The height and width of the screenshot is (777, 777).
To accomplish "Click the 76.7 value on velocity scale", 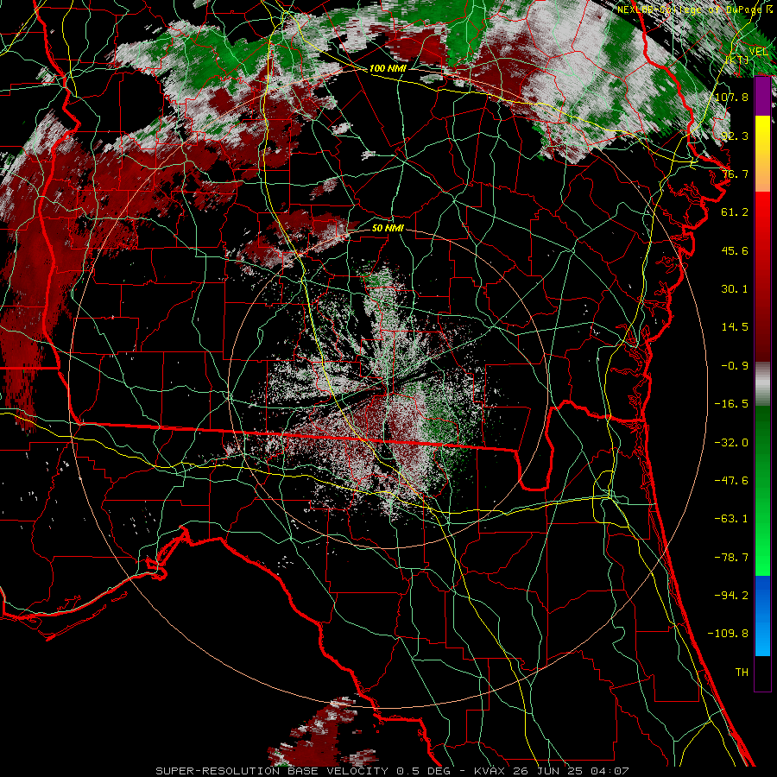I will [x=735, y=174].
